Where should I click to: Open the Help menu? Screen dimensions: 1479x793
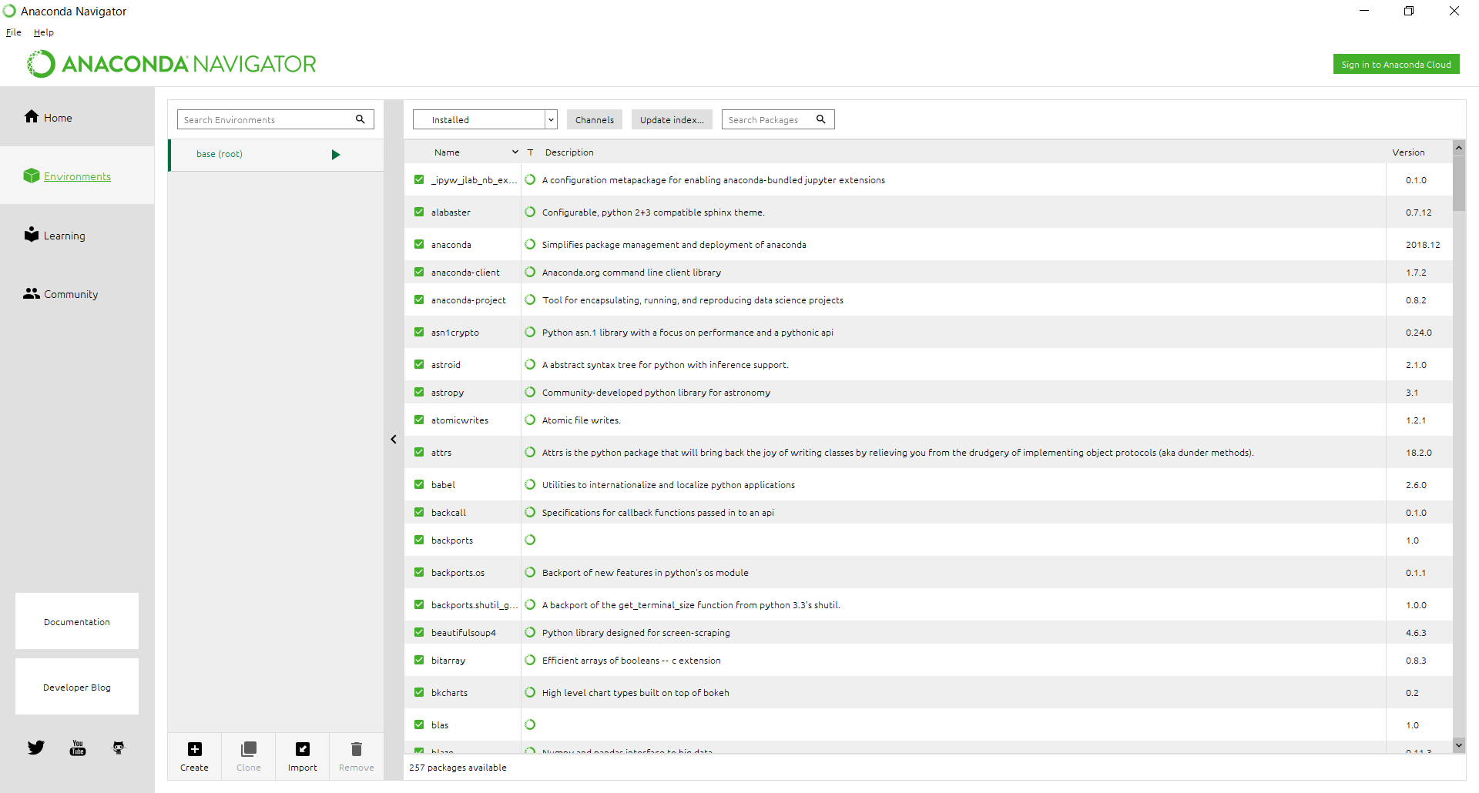44,32
